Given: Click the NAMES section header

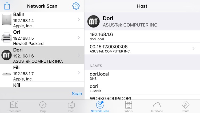Looking at the screenshot, I should click(96, 66).
